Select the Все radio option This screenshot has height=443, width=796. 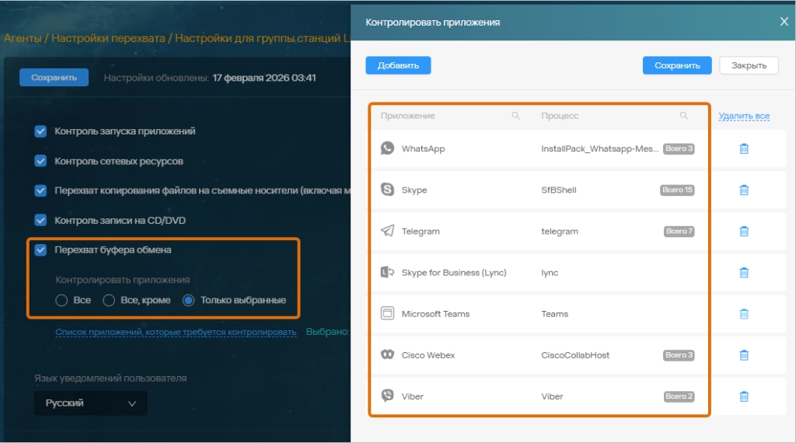coord(61,301)
